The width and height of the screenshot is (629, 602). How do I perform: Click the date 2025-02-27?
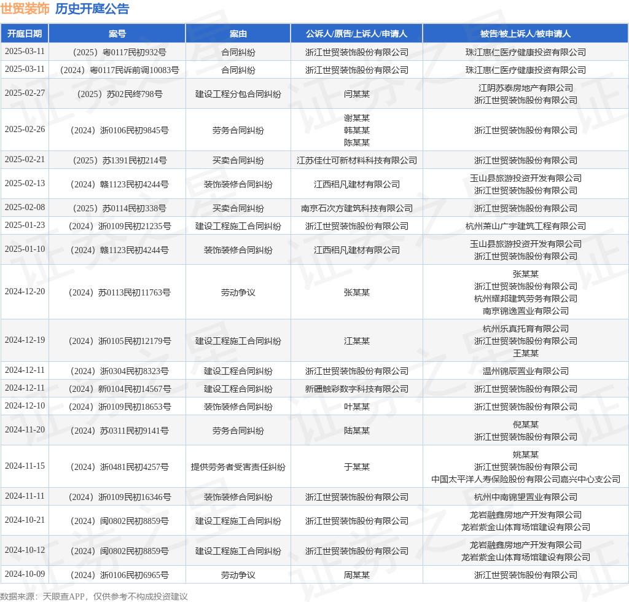click(25, 93)
